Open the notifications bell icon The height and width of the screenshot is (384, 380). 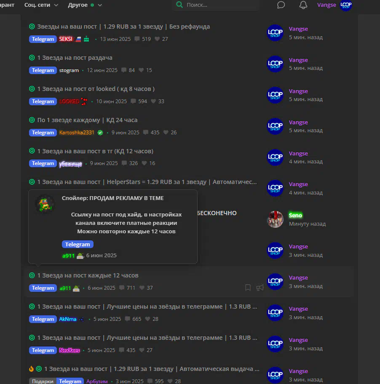[303, 5]
